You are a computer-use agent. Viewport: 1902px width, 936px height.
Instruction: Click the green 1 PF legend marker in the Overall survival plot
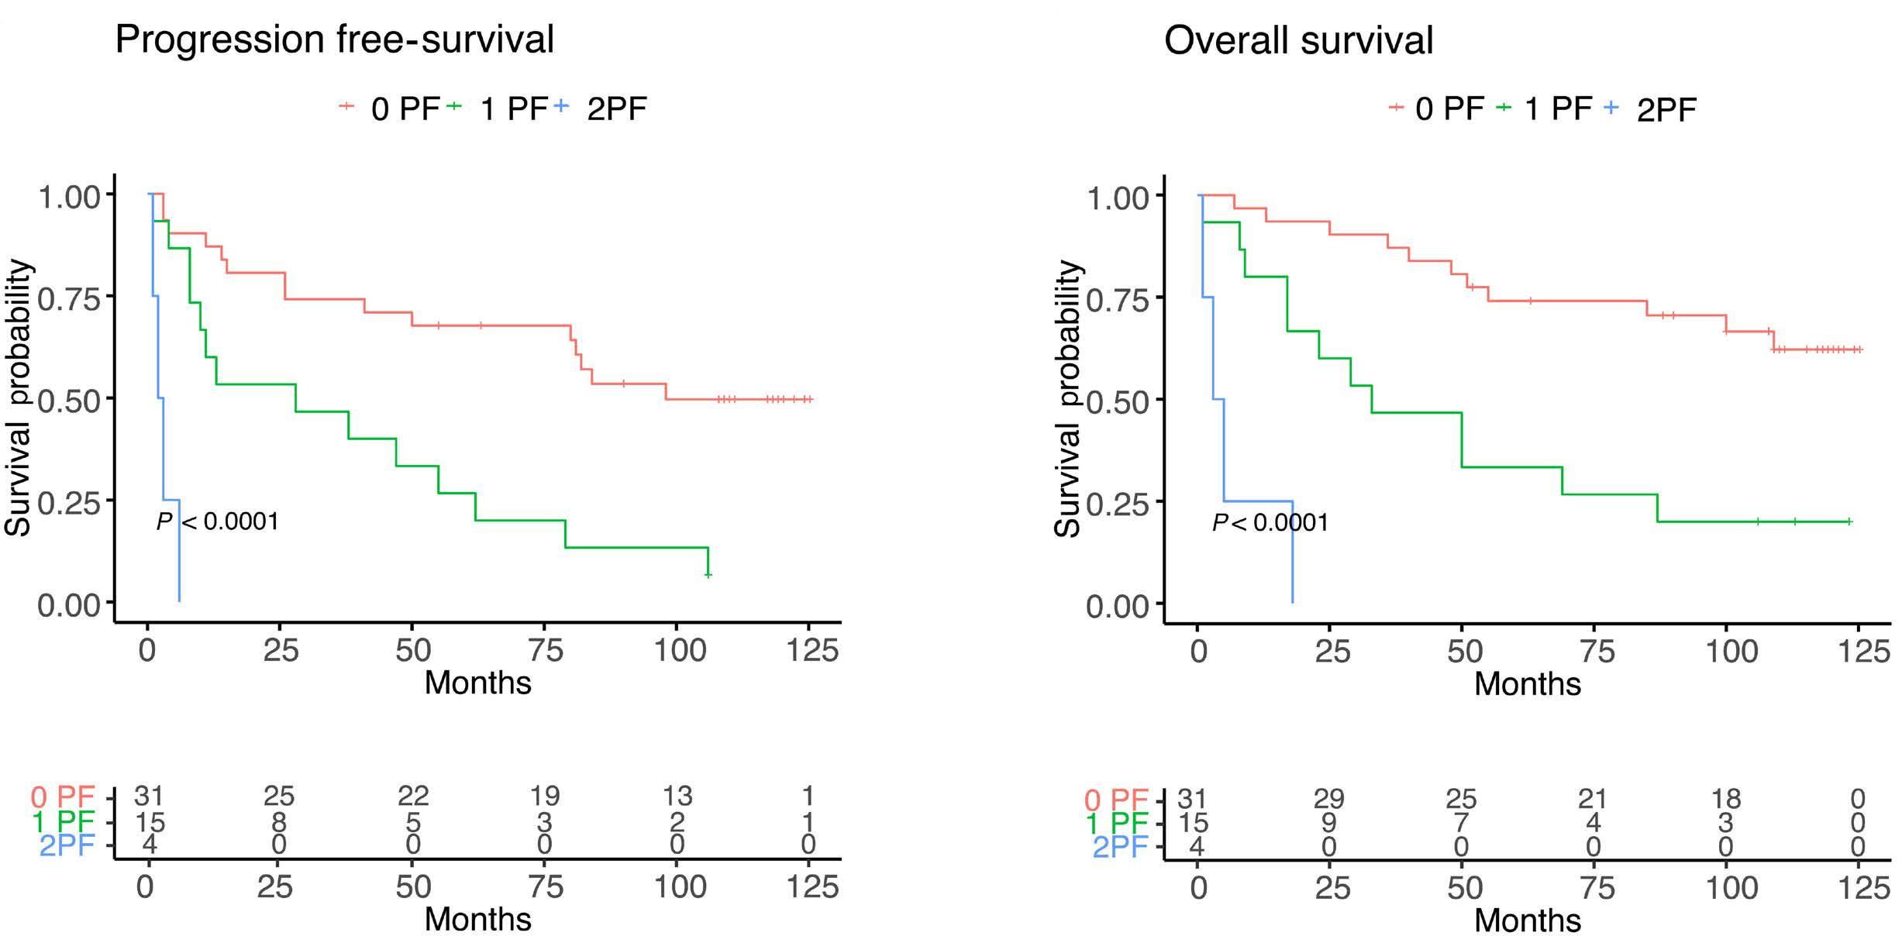1504,108
